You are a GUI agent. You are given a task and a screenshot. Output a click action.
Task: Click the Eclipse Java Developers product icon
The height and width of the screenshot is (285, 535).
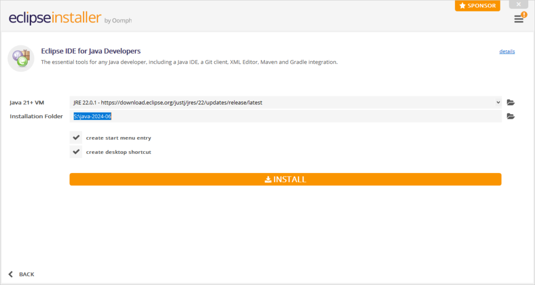[21, 58]
